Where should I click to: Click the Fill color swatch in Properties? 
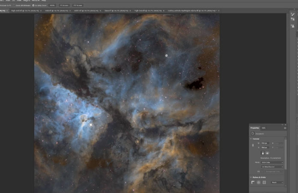(x=262, y=171)
